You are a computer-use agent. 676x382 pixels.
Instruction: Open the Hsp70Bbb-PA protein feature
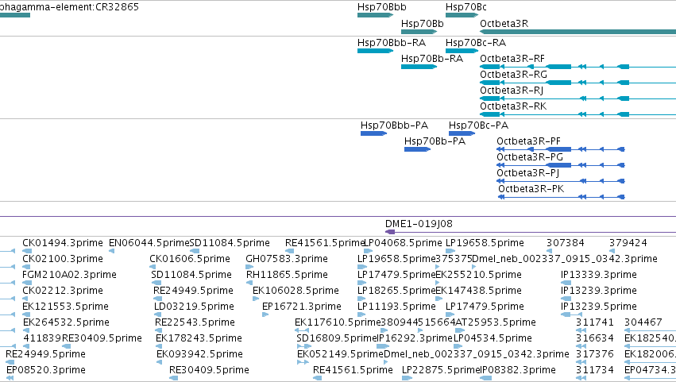tap(373, 133)
